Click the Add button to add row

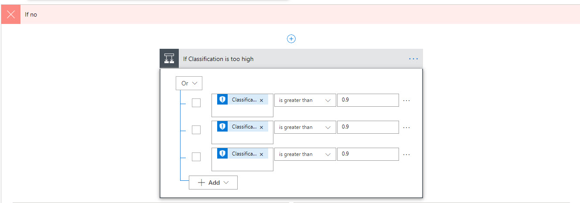pos(213,183)
